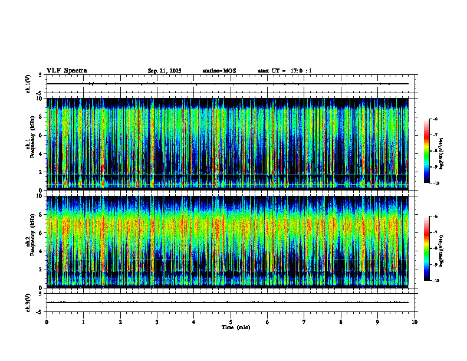Click time axis tick label "7"
The width and height of the screenshot is (467, 361).
click(304, 322)
